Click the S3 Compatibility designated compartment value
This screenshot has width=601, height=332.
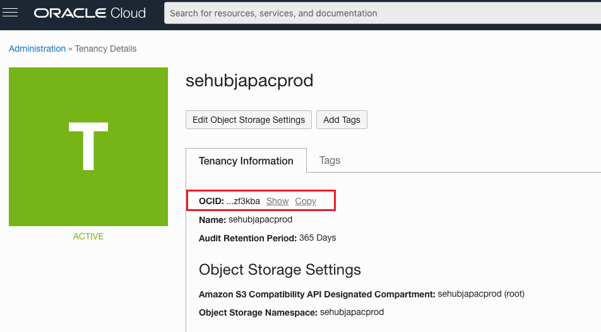[480, 294]
